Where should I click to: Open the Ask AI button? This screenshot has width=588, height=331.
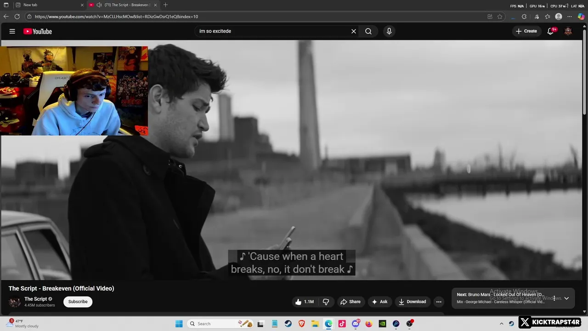pyautogui.click(x=379, y=302)
